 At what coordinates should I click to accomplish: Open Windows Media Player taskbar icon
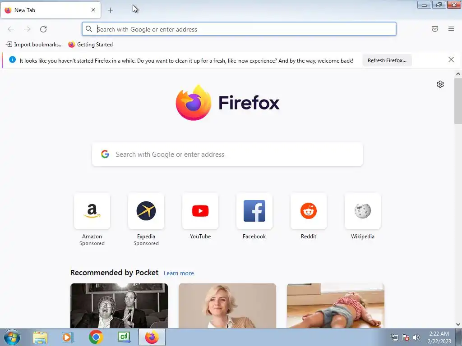pos(68,337)
